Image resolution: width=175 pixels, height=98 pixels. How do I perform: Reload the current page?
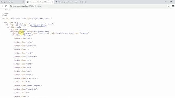pyautogui.click(x=6, y=6)
